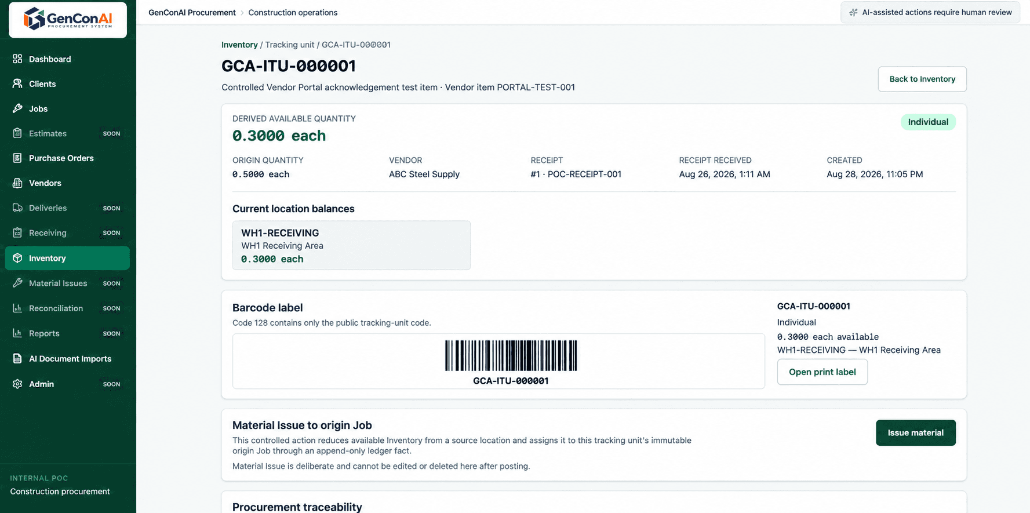Open Dashboard from the sidebar
The height and width of the screenshot is (513, 1030).
coord(67,59)
